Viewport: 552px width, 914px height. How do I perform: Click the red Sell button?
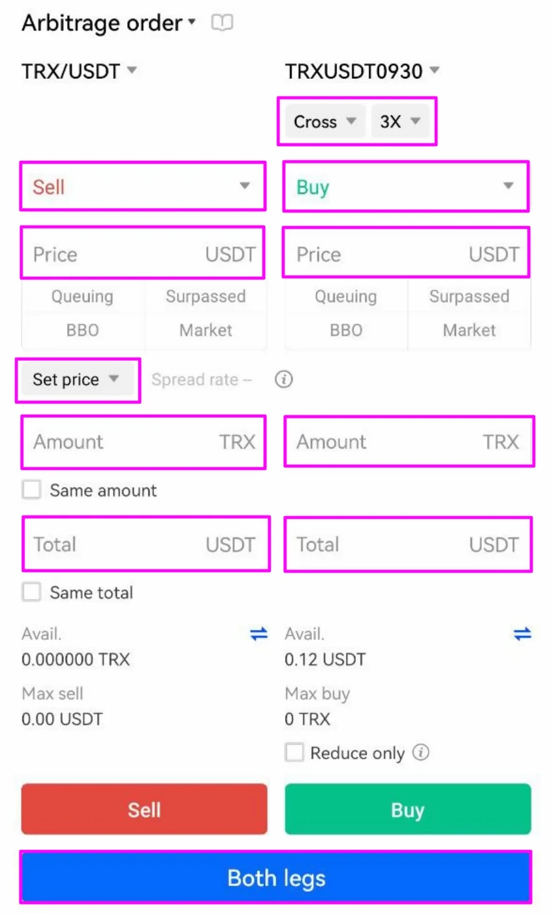144,809
